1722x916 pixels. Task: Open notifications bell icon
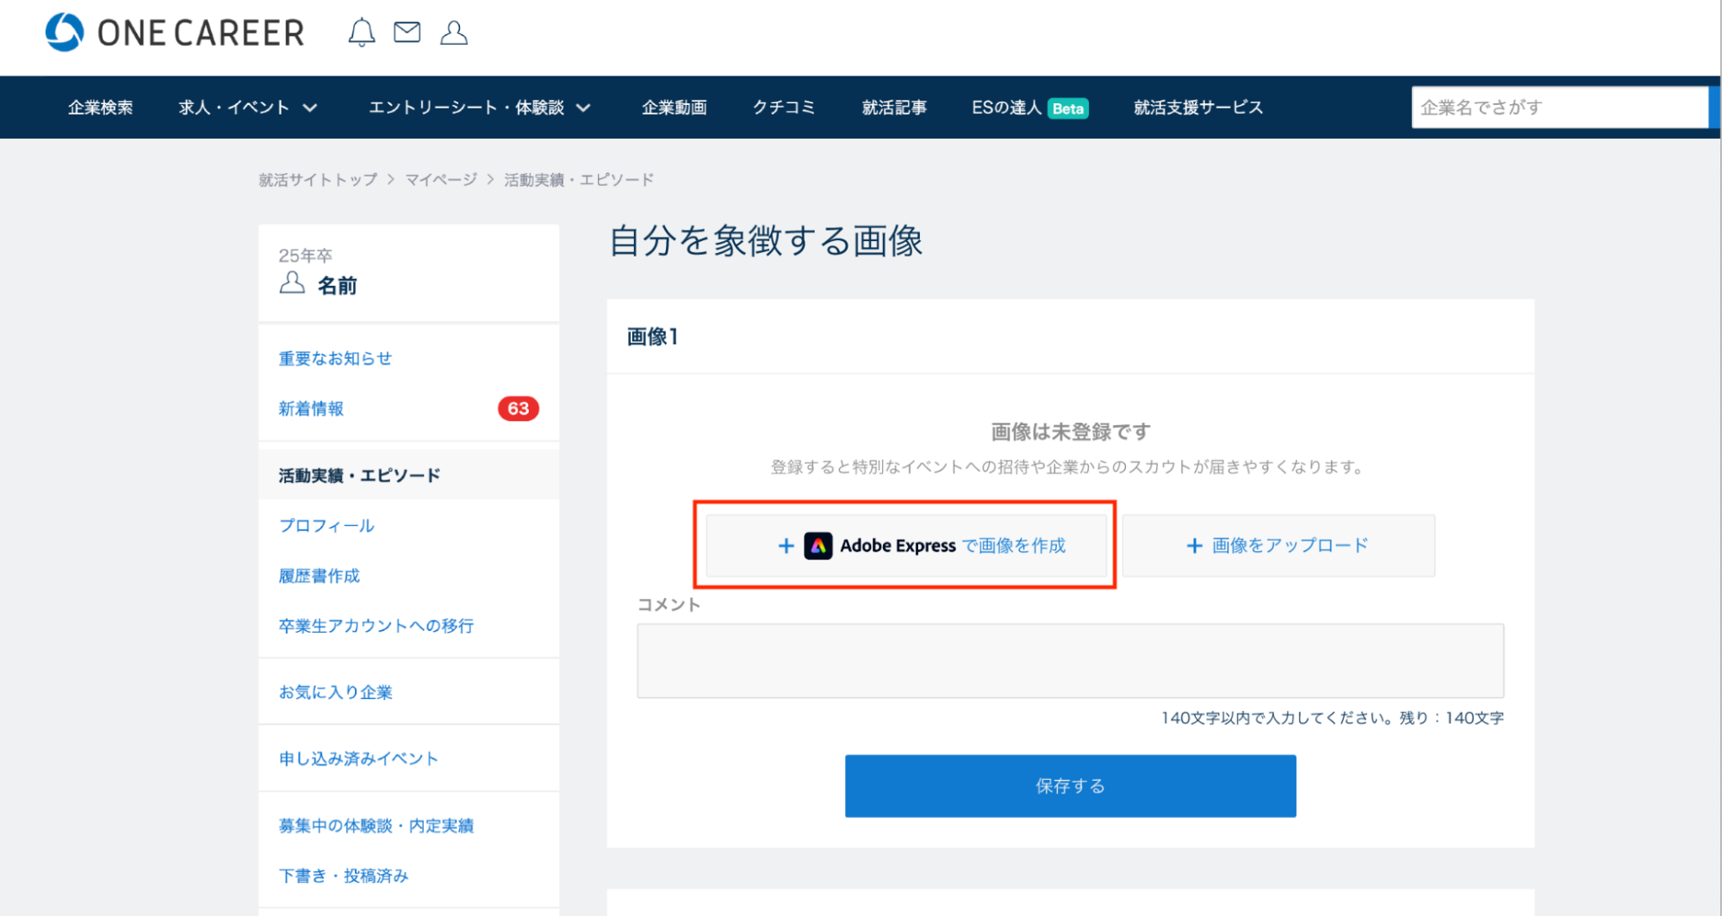pos(361,33)
